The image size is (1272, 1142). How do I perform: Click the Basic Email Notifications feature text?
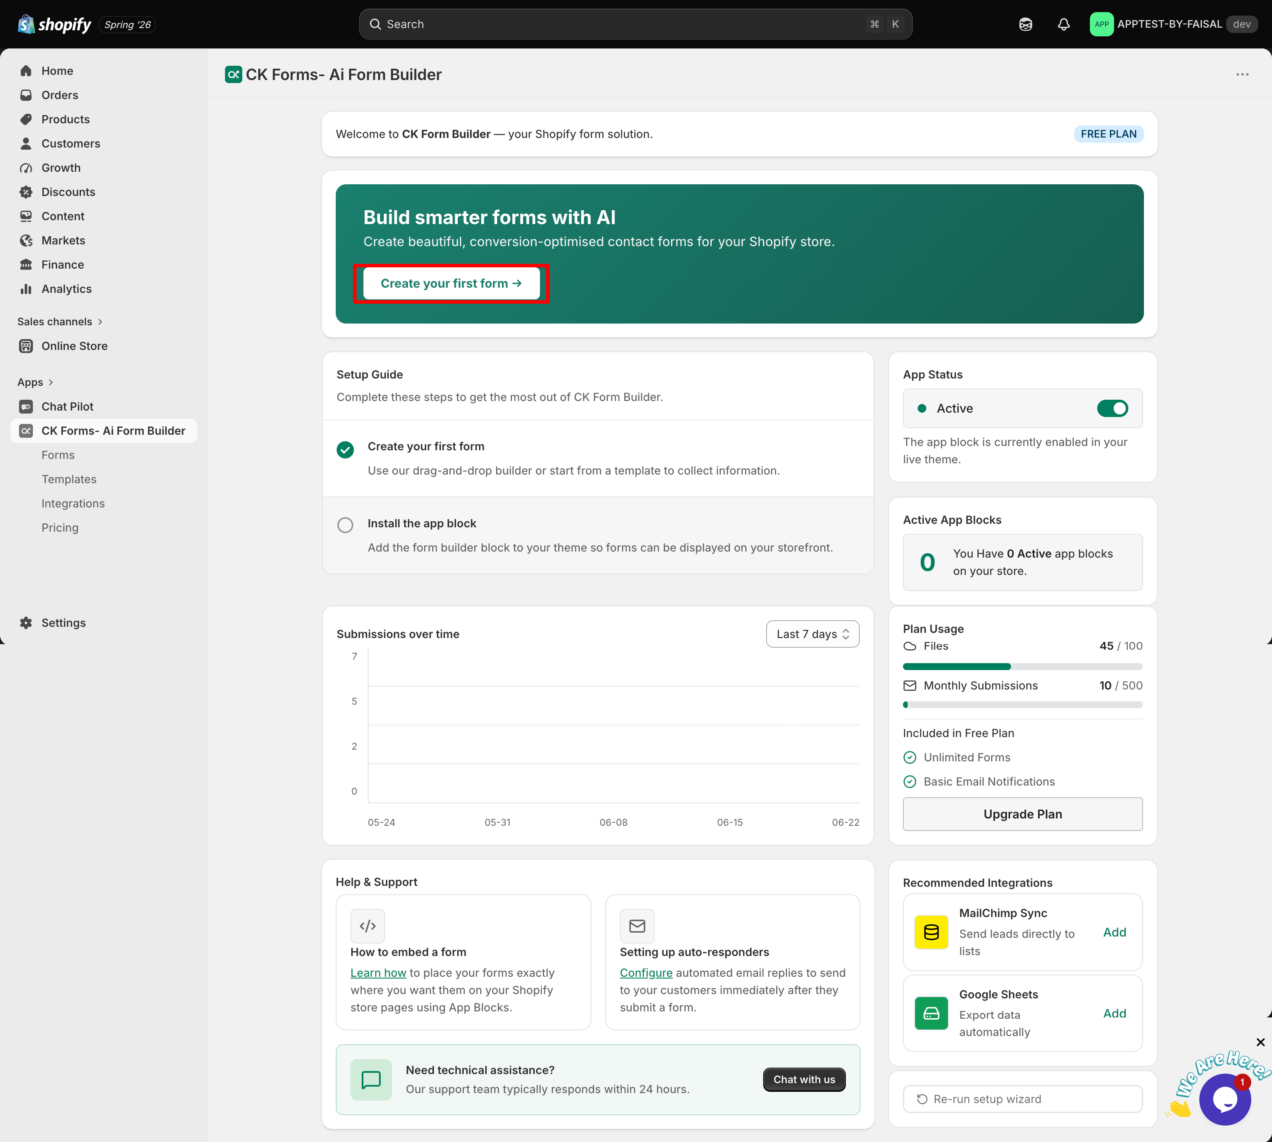click(x=989, y=783)
